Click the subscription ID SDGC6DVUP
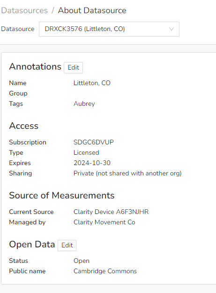The height and width of the screenshot is (293, 216). click(x=94, y=142)
